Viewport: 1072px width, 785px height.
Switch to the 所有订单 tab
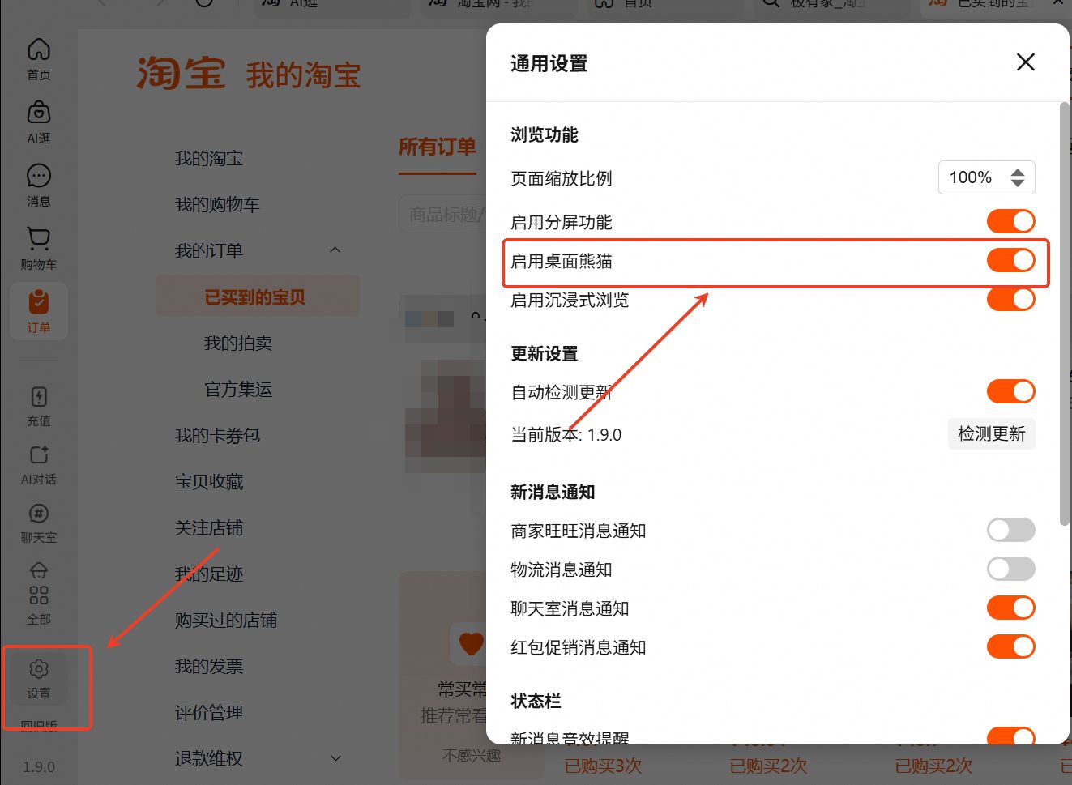pyautogui.click(x=438, y=147)
